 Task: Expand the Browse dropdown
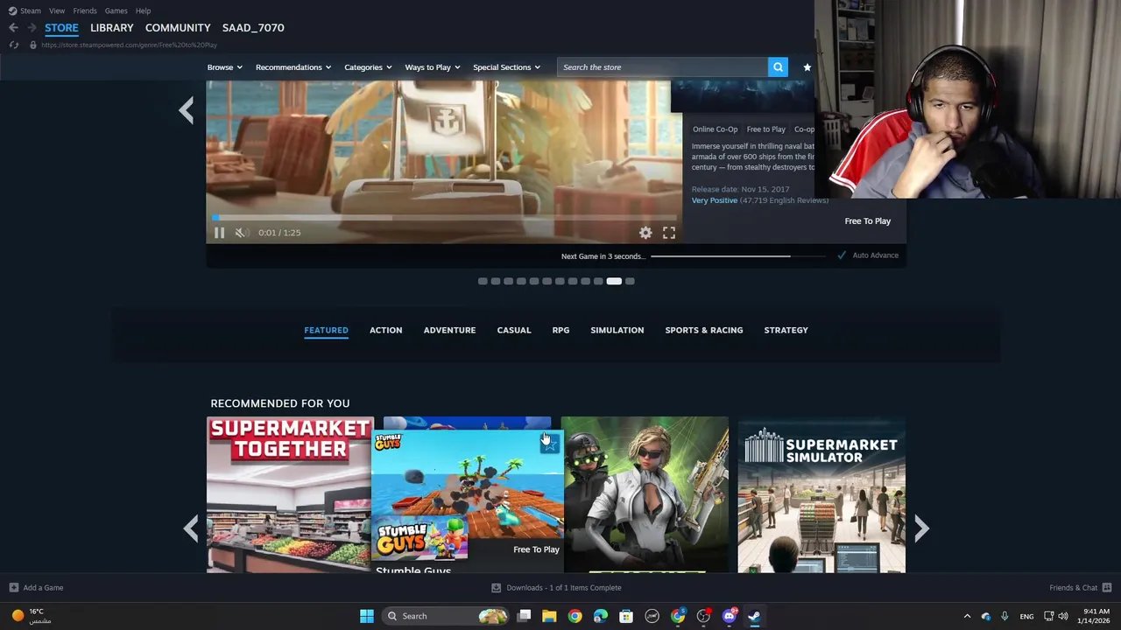pos(225,67)
